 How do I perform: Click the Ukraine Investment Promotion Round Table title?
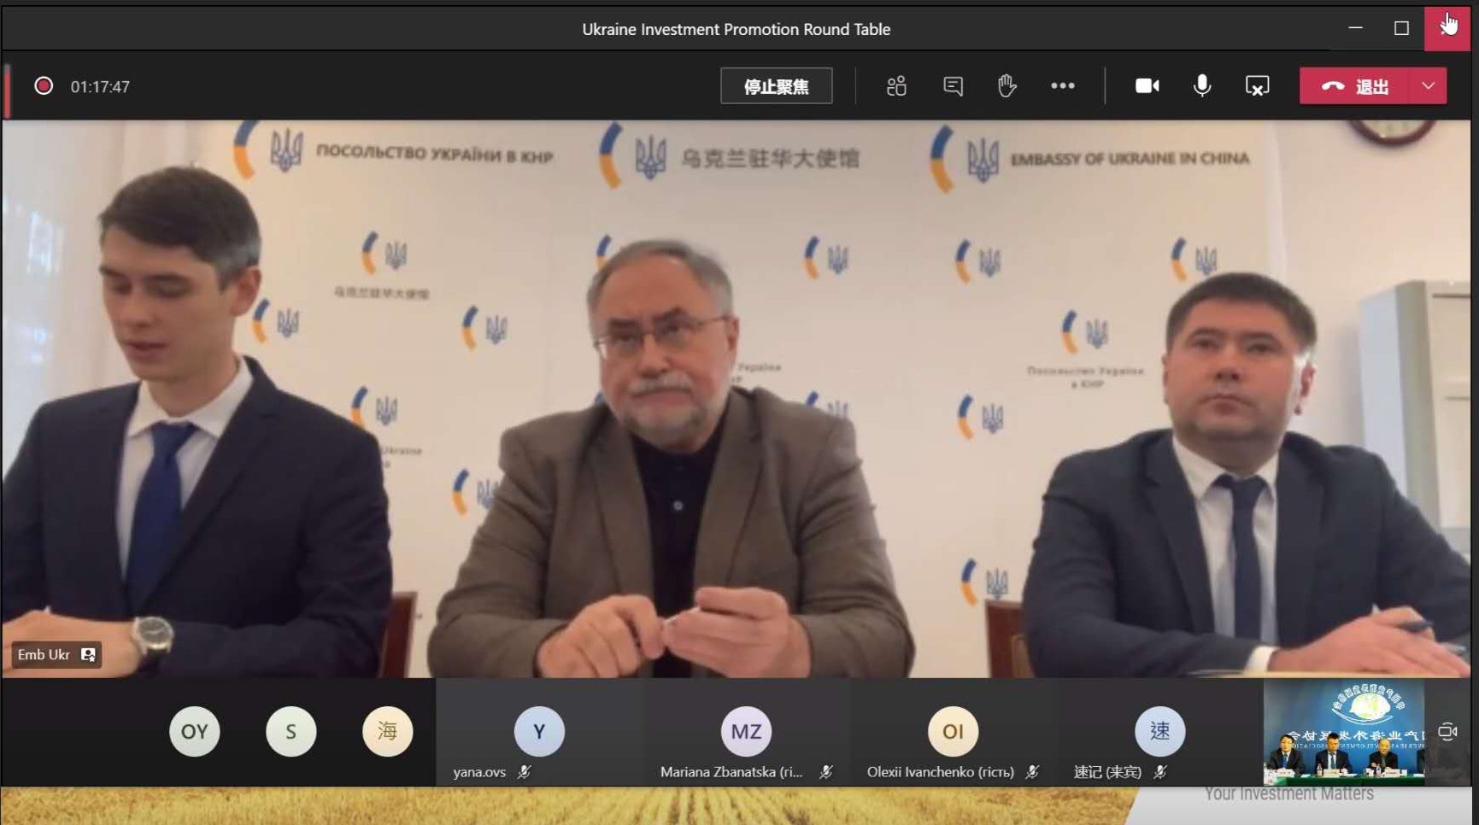click(x=736, y=29)
